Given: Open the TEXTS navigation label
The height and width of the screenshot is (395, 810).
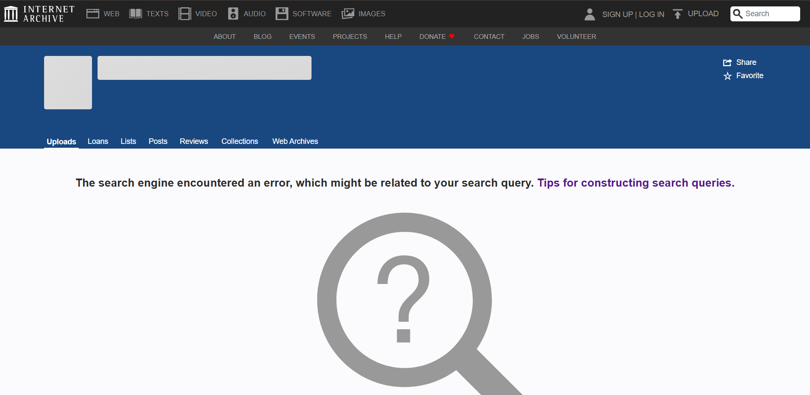Looking at the screenshot, I should [x=157, y=14].
